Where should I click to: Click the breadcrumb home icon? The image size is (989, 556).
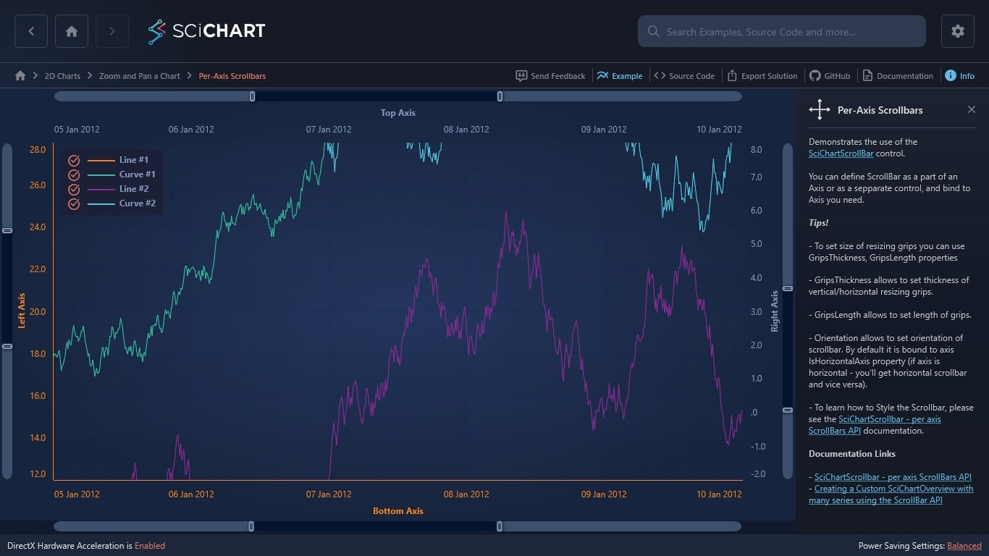click(x=20, y=75)
